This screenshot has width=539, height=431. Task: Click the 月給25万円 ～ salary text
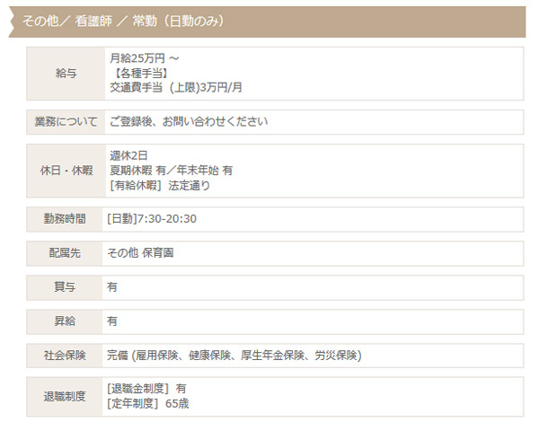[x=145, y=58]
